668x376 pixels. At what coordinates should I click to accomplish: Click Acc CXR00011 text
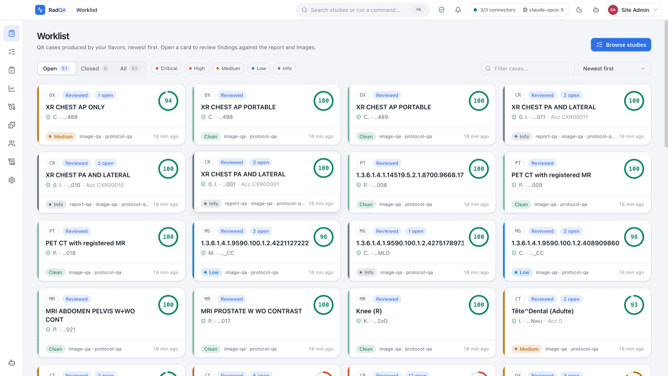tap(569, 117)
